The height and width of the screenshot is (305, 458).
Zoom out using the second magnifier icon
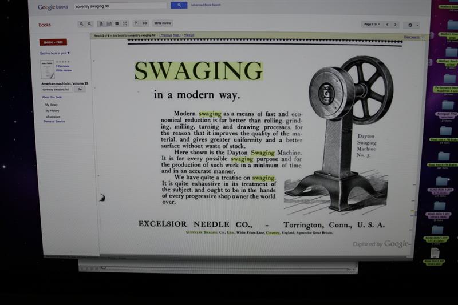pyautogui.click(x=89, y=24)
